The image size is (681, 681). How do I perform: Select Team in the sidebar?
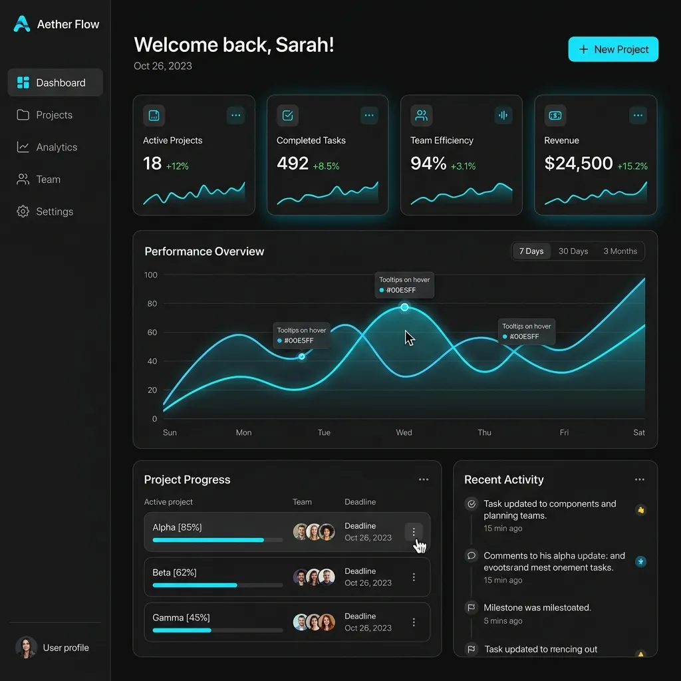pos(55,180)
